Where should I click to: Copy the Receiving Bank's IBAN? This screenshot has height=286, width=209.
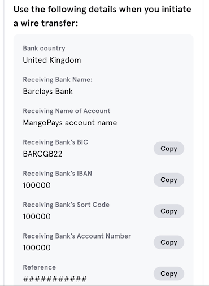pos(169,180)
